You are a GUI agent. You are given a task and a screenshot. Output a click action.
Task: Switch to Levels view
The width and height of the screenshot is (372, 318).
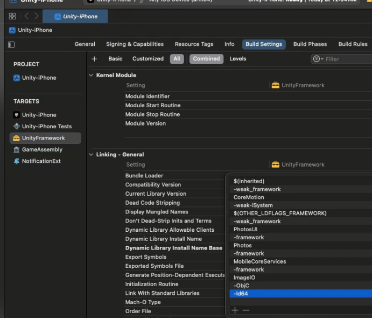click(238, 59)
